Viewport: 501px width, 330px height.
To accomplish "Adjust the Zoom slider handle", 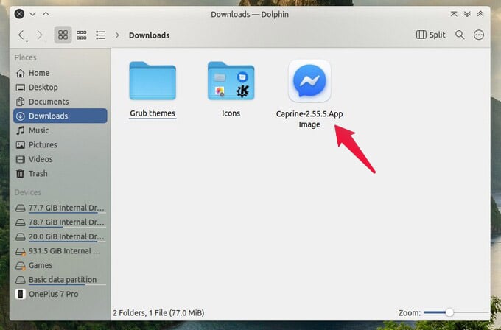I will click(x=449, y=312).
